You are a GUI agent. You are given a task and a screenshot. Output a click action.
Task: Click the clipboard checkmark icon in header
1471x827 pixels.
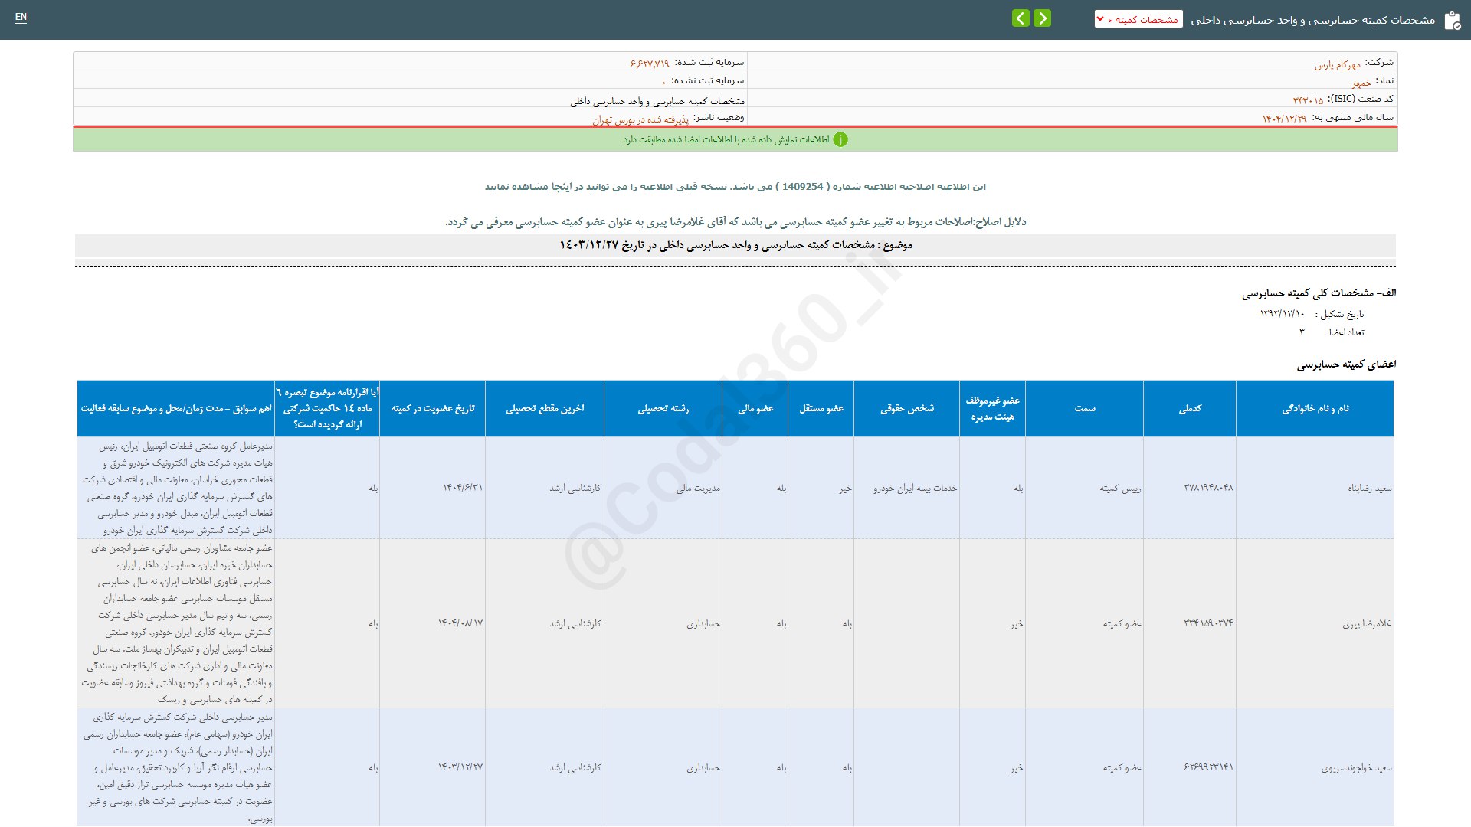tap(1452, 21)
